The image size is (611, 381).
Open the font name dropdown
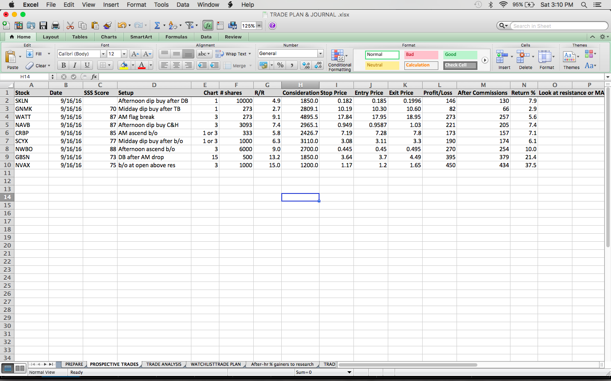[x=103, y=54]
